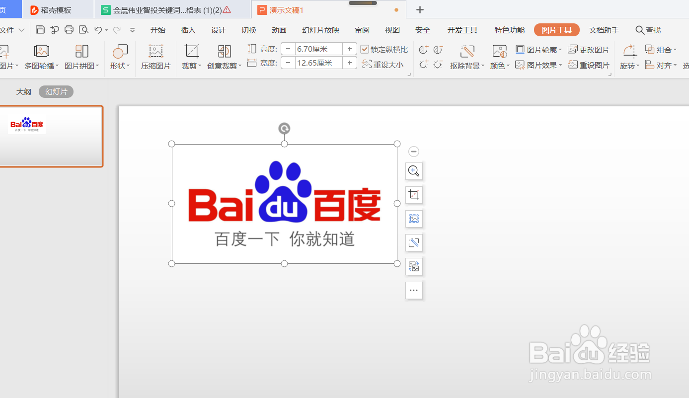The width and height of the screenshot is (689, 398).
Task: Switch to the 大纲 outline view
Action: [23, 91]
